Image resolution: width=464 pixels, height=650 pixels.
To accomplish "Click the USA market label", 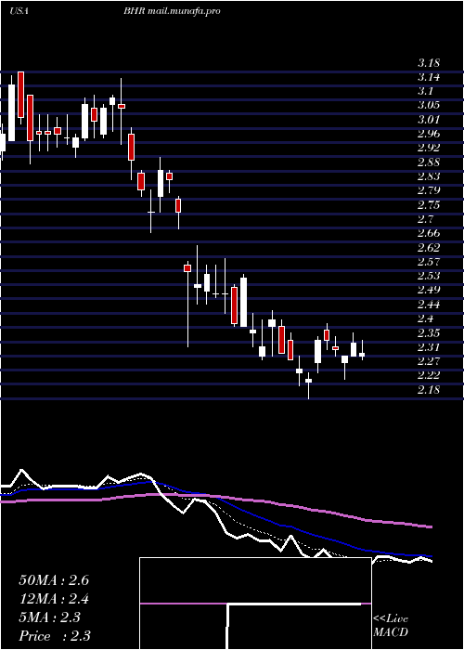I will point(19,11).
